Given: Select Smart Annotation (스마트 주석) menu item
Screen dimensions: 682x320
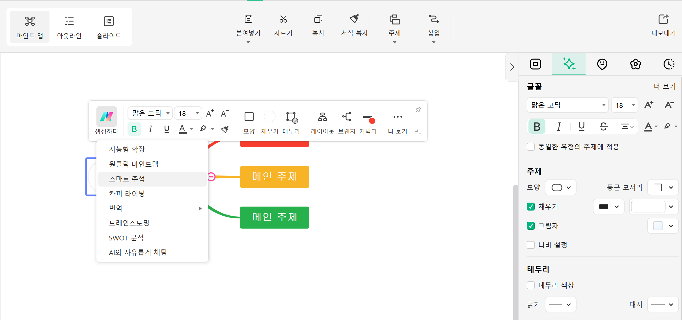Looking at the screenshot, I should [152, 179].
